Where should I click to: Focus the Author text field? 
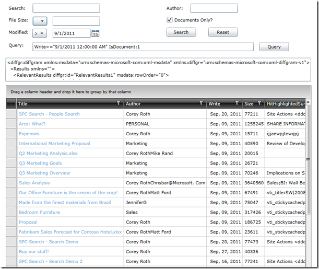pos(214,8)
